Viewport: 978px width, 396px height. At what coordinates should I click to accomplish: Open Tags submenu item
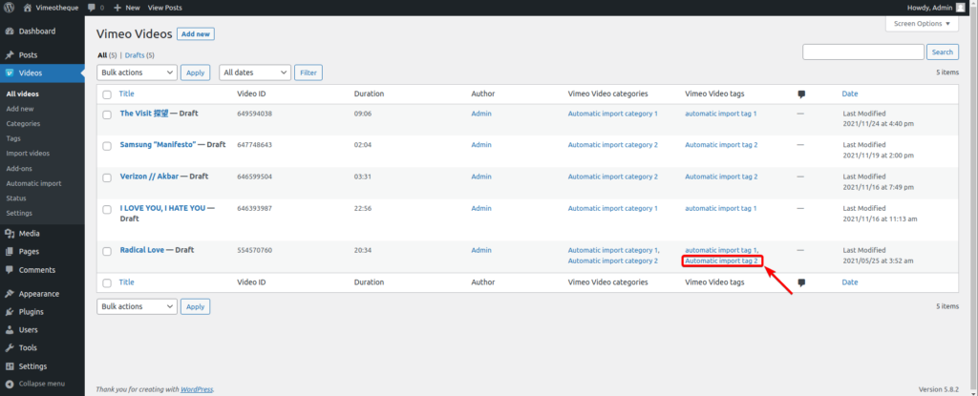pos(13,138)
